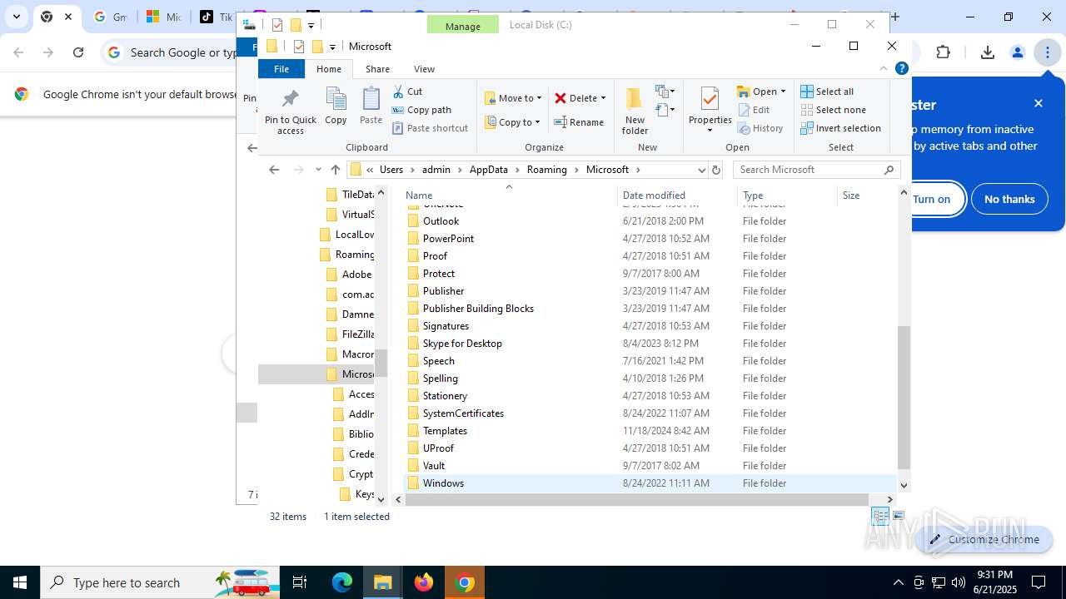Select the Home ribbon tab

[329, 69]
